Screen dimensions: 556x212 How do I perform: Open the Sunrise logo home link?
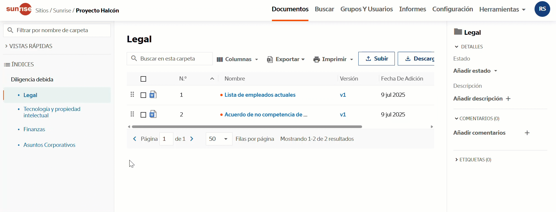[x=19, y=9]
